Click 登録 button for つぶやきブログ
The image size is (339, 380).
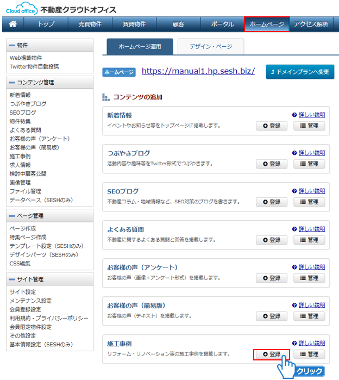271,164
